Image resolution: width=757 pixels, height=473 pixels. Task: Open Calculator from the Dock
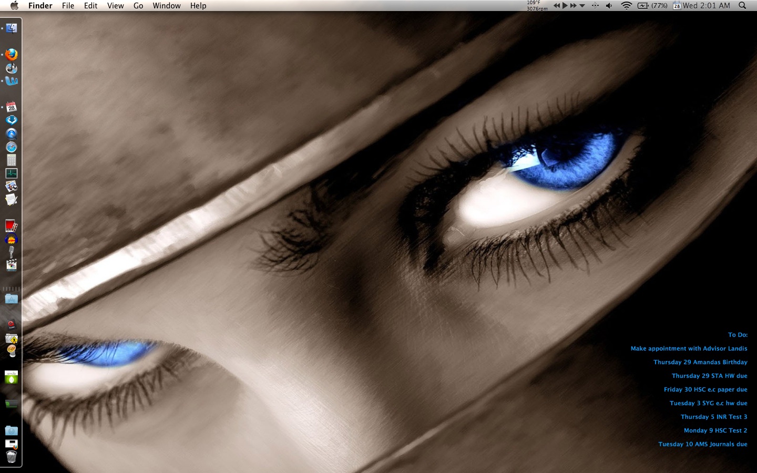(11, 160)
